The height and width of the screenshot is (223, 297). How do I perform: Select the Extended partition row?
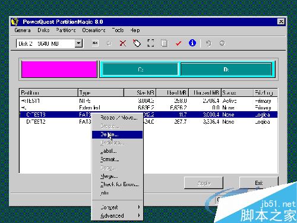(148, 108)
